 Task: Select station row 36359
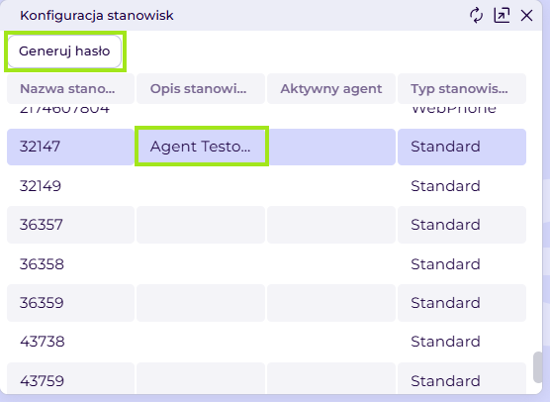[266, 303]
